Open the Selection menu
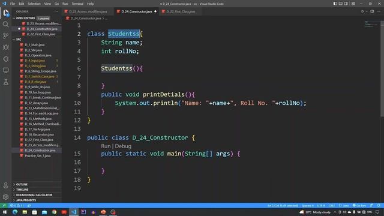This screenshot has height=216, width=384. tap(34, 4)
